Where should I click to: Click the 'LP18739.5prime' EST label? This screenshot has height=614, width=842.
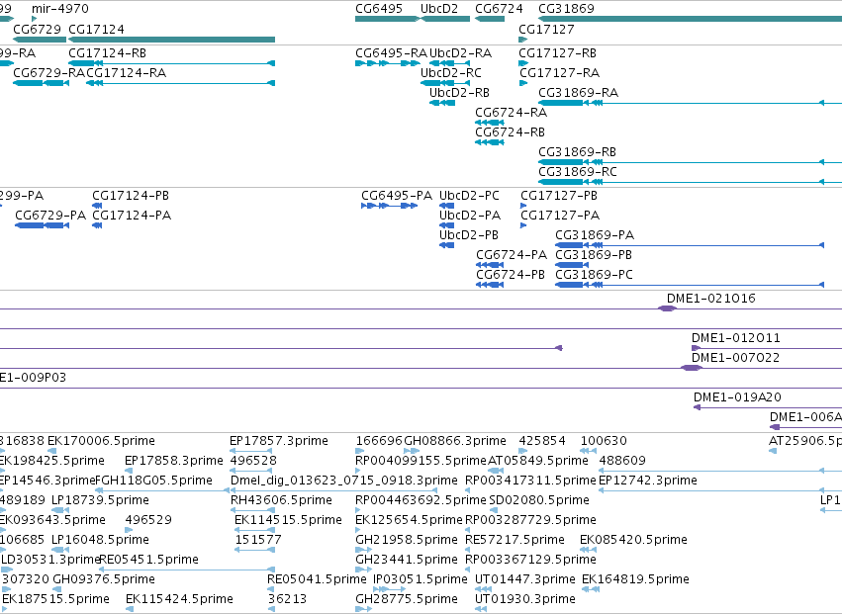click(100, 500)
